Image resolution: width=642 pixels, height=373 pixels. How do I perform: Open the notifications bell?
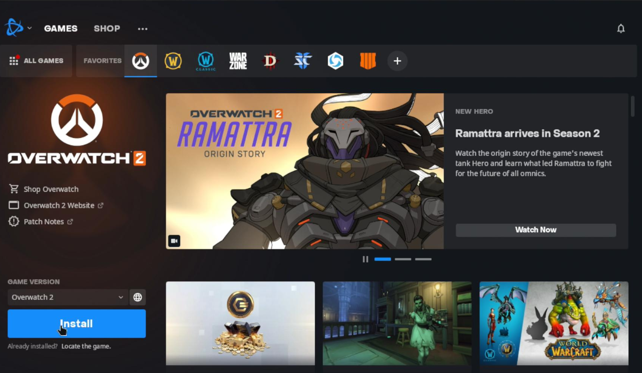click(621, 28)
